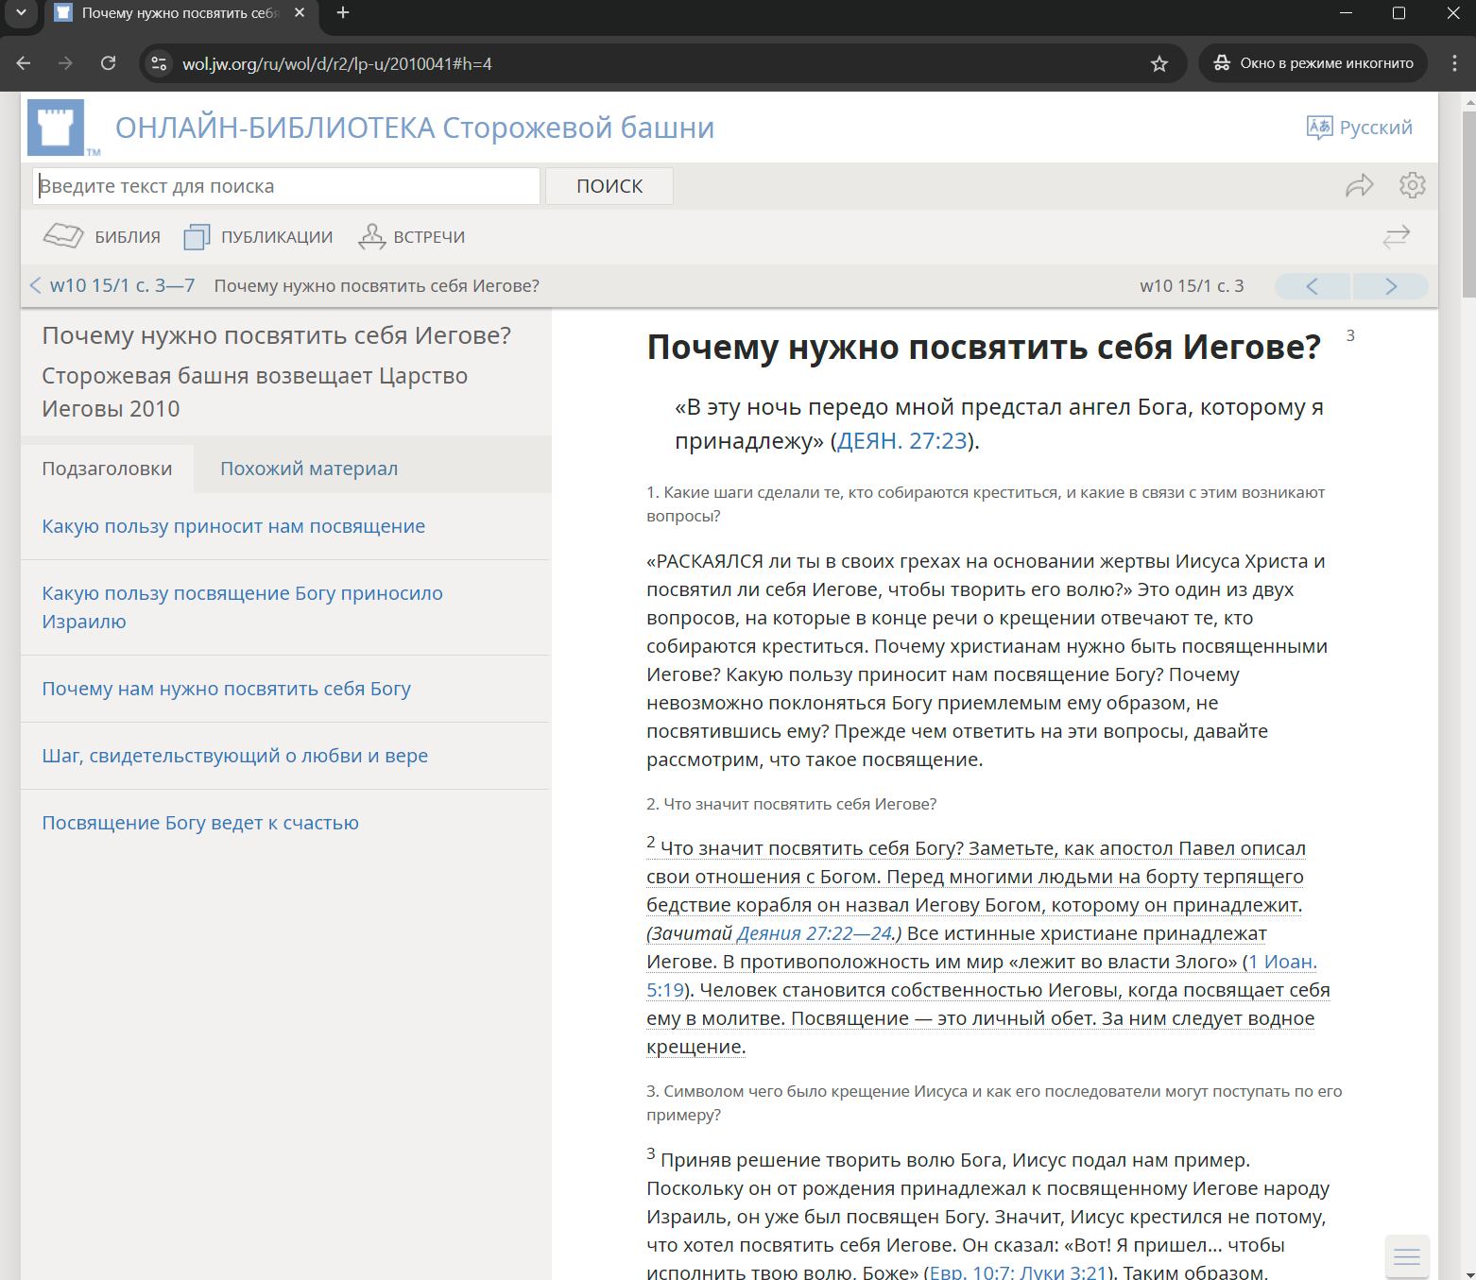The height and width of the screenshot is (1280, 1476).
Task: Switch to the Похожий материал tab
Action: (x=309, y=469)
